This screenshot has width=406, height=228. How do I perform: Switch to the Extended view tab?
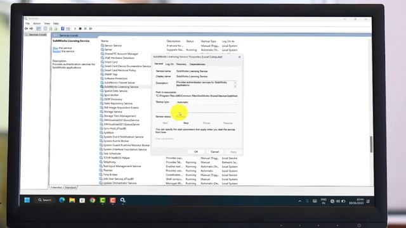tap(56, 187)
